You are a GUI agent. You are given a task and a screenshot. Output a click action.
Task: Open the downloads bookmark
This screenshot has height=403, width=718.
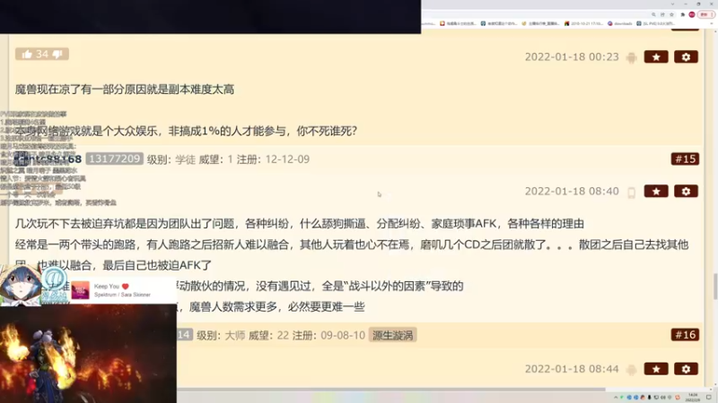pos(620,23)
